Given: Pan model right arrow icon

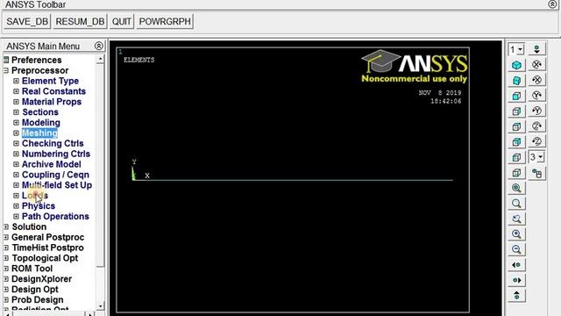Looking at the screenshot, I should [x=516, y=280].
